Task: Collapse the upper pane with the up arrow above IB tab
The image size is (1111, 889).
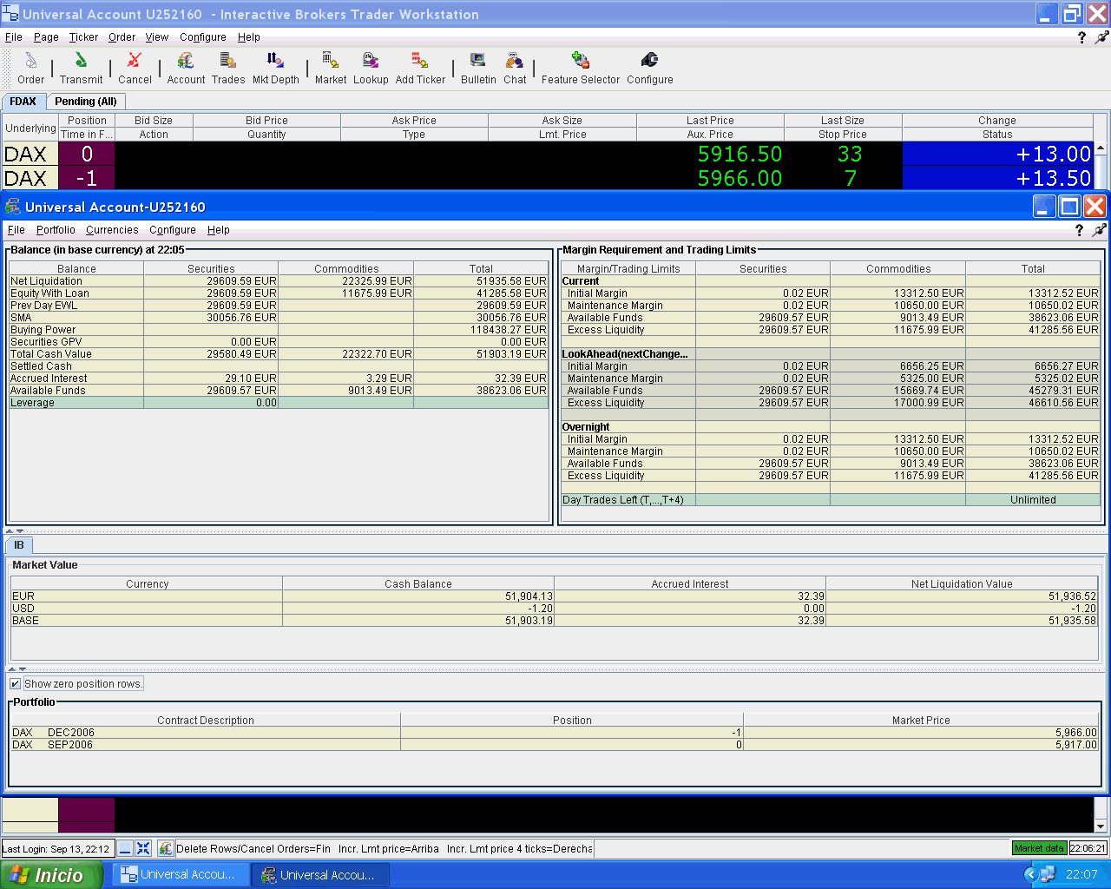Action: (x=10, y=530)
